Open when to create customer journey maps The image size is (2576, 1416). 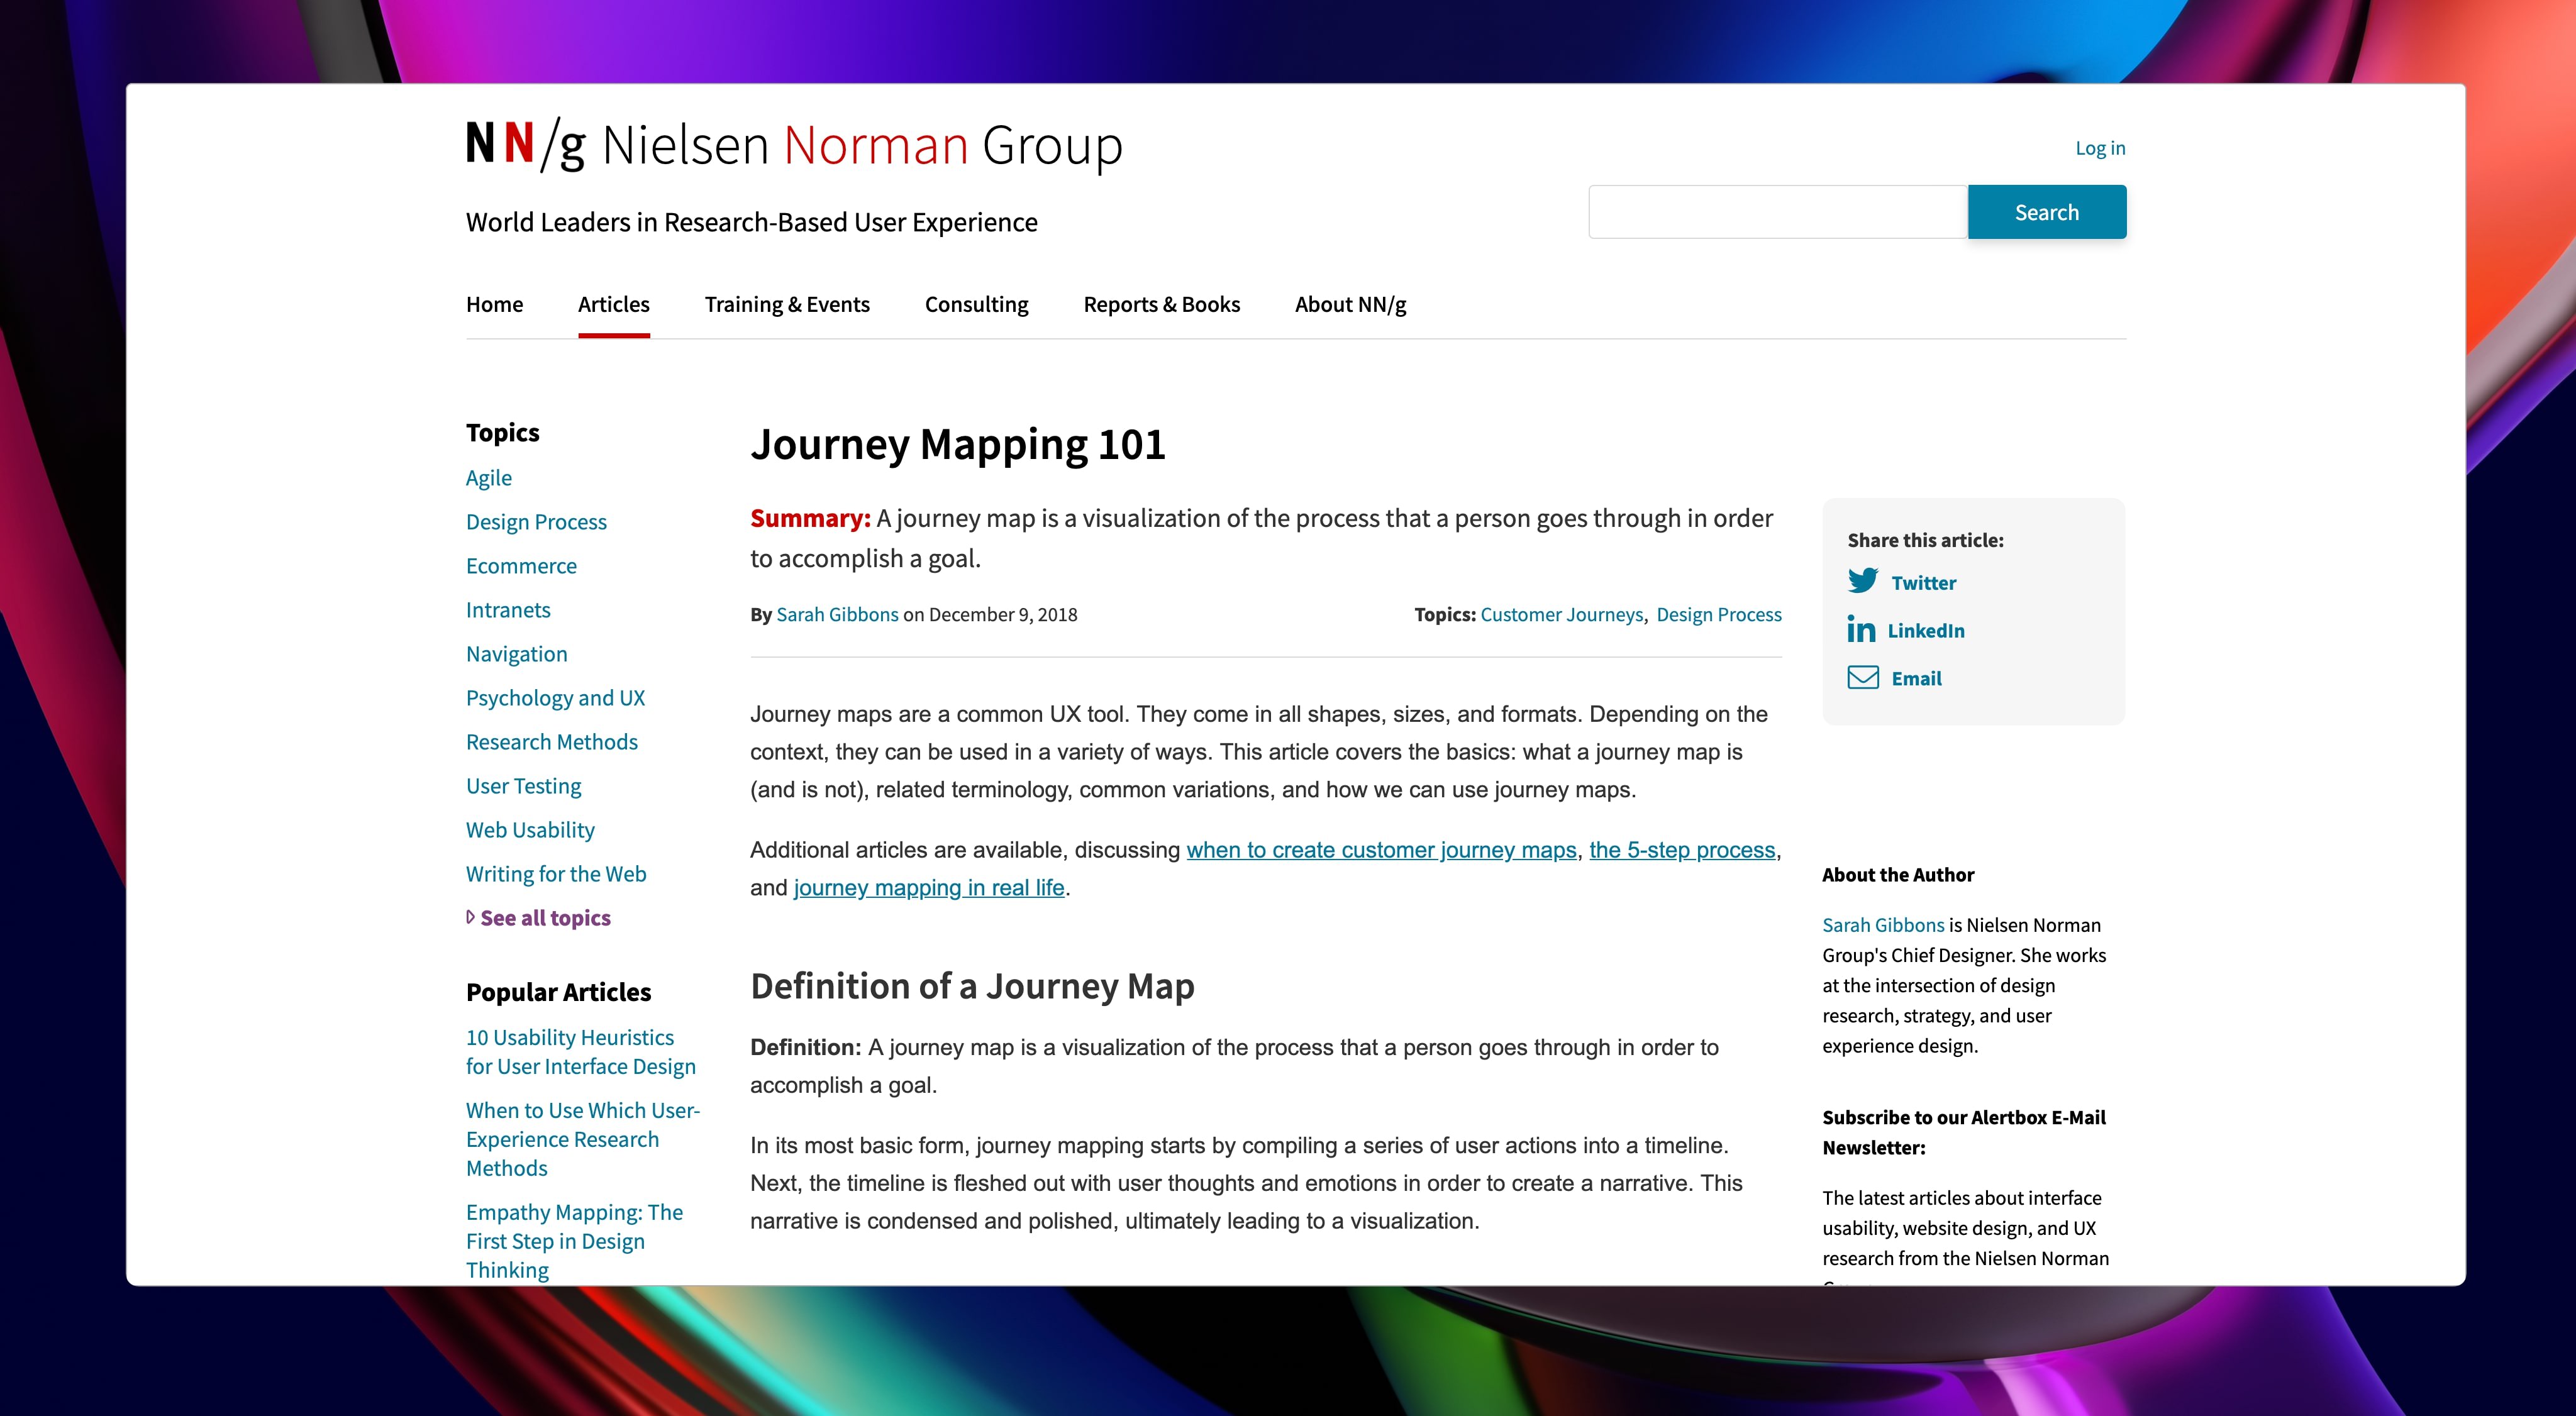(x=1380, y=849)
